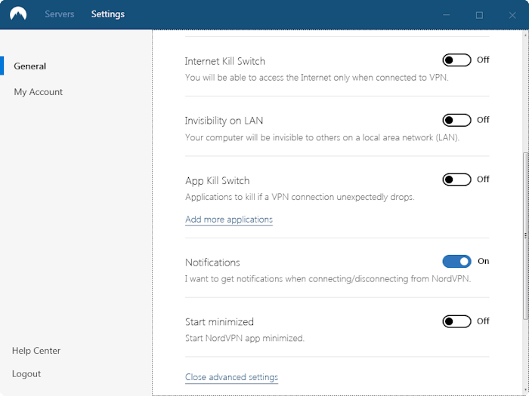Screen dimensions: 529x396
Task: Click the scrollbar up arrow
Action: pos(525,35)
